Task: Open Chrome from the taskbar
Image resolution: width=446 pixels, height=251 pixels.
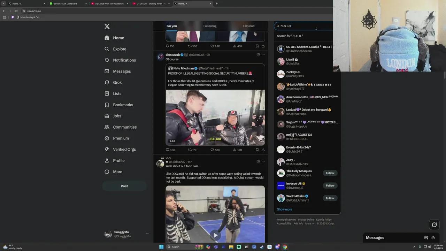Action: coord(285,247)
